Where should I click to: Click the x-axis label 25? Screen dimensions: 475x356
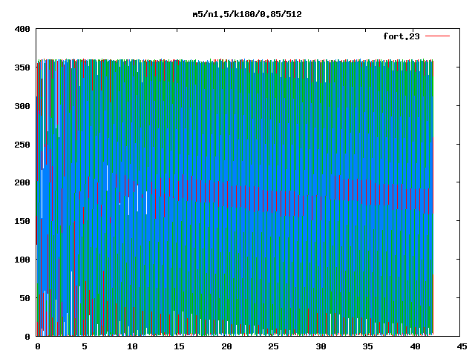click(274, 346)
